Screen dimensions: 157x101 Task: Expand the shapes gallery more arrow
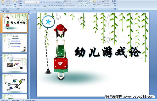[x=91, y=6]
